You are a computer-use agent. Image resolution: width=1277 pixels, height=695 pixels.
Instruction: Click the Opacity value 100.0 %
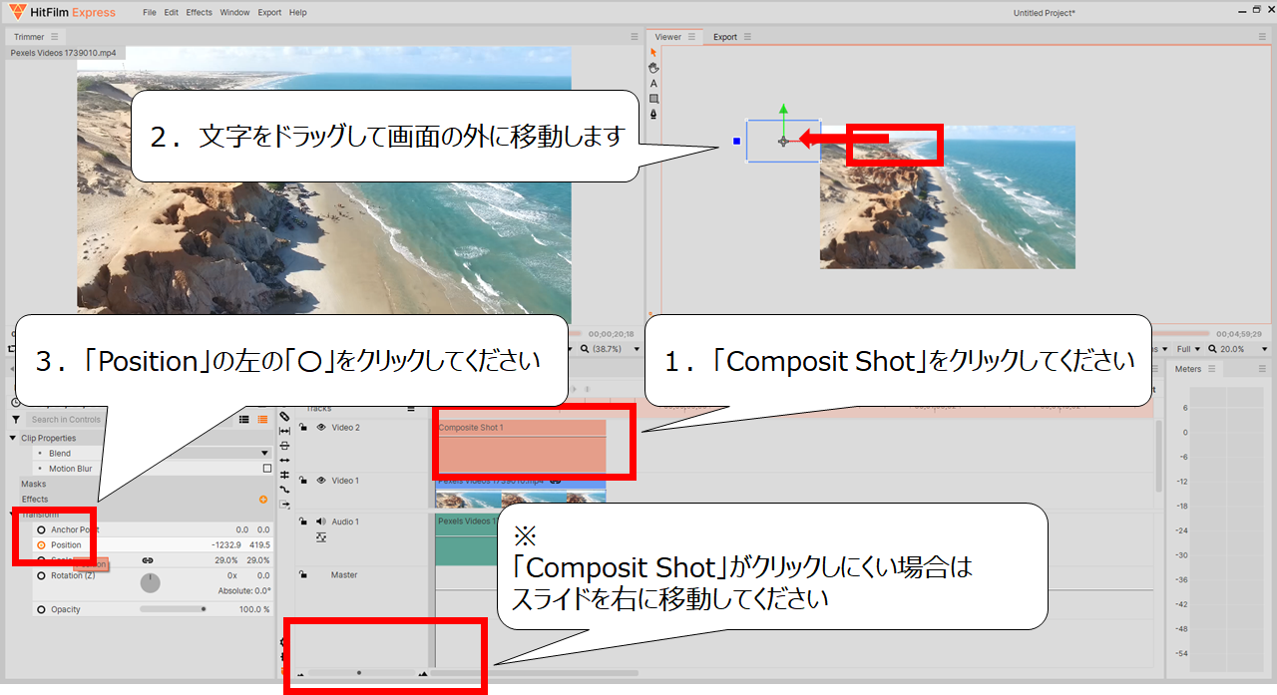click(x=254, y=609)
